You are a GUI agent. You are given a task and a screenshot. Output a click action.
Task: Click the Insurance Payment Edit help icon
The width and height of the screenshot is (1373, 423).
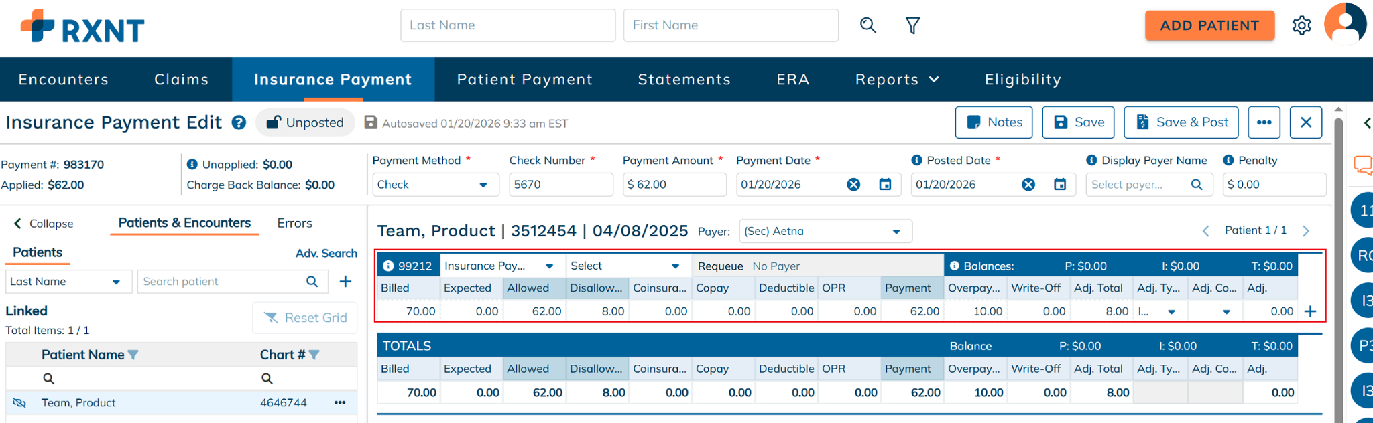click(x=239, y=122)
